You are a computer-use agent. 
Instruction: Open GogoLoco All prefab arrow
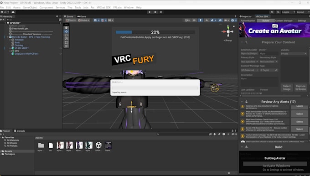61,54
